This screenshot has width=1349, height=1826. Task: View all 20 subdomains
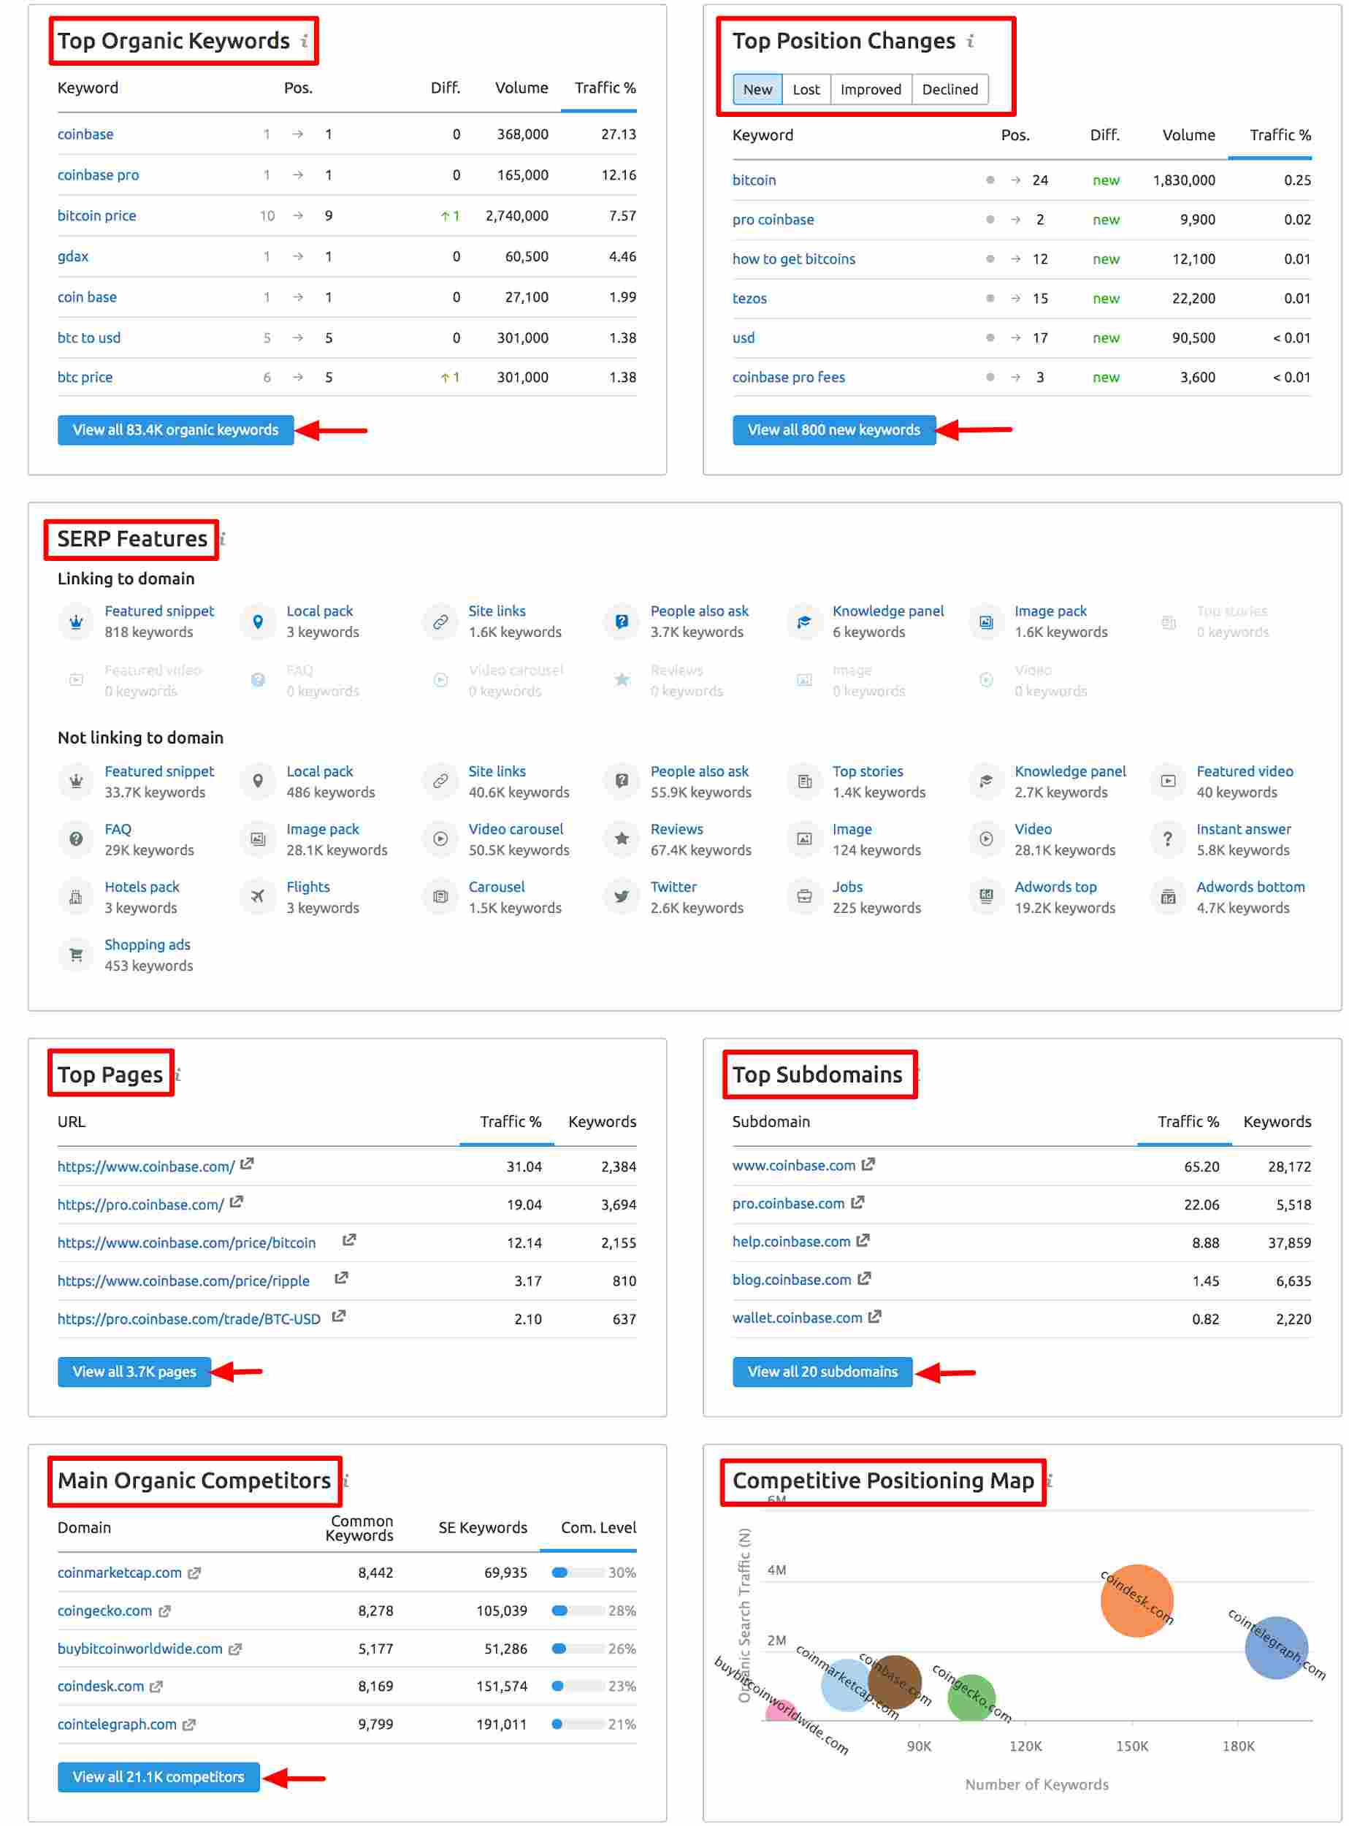823,1372
